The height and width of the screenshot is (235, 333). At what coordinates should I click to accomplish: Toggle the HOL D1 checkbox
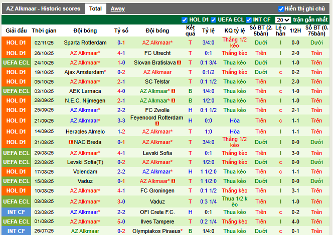[185, 20]
